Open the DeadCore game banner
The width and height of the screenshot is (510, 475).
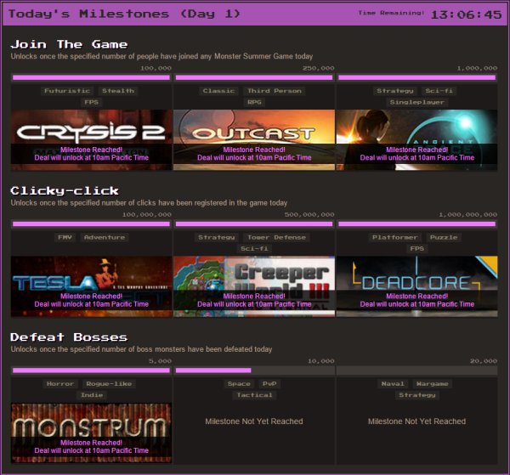pyautogui.click(x=417, y=286)
